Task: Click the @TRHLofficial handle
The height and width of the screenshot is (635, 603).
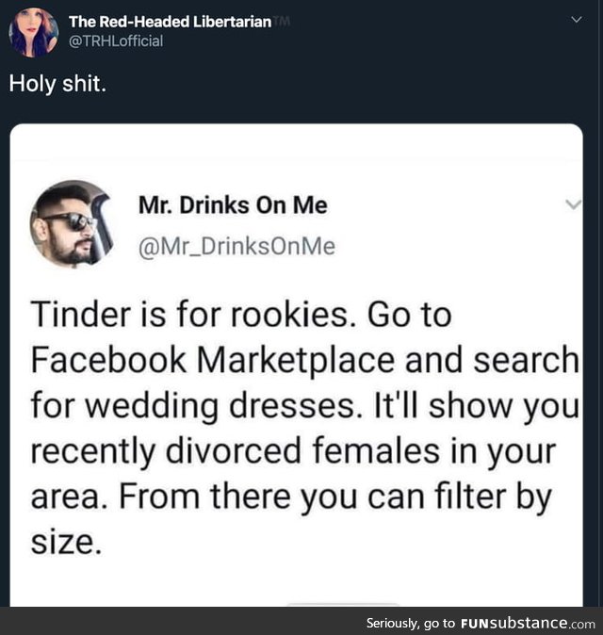Action: pos(116,41)
